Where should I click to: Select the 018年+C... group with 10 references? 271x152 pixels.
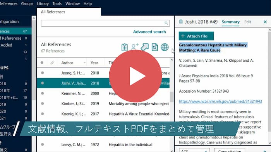15,98
